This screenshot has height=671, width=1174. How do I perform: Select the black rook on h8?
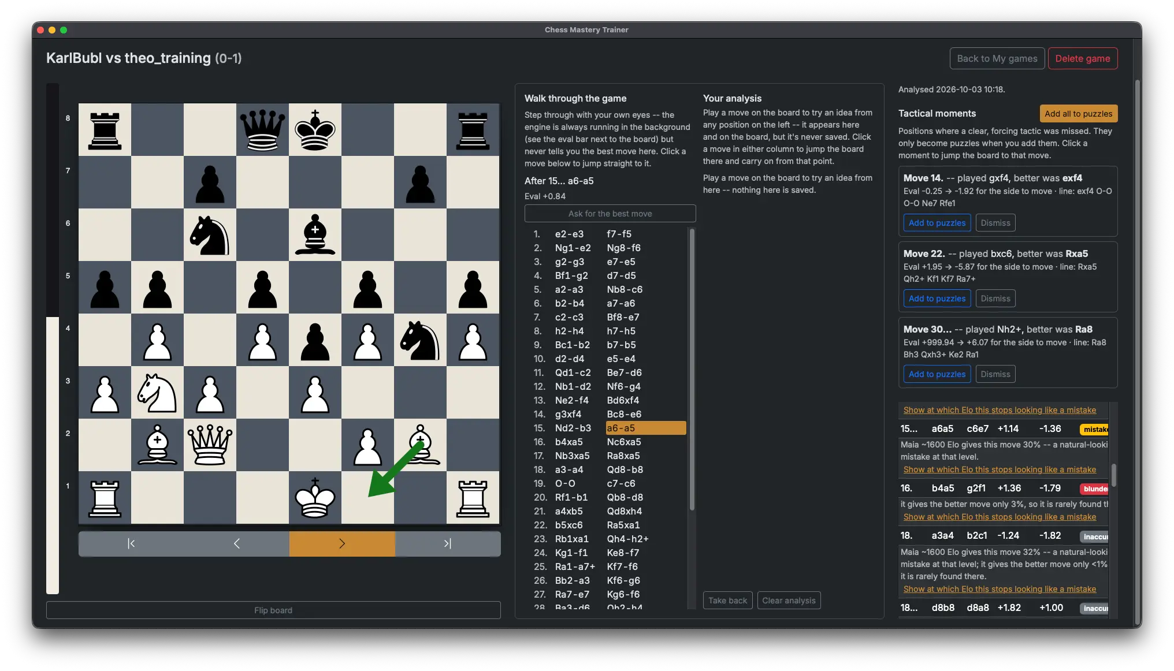473,130
